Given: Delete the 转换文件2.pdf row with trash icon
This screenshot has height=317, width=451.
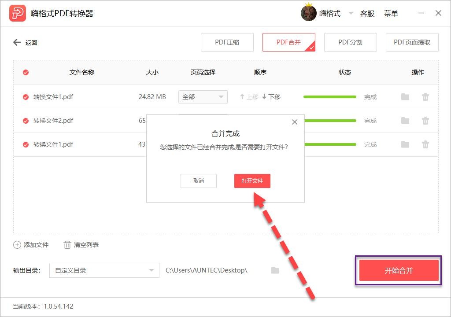Looking at the screenshot, I should click(x=425, y=121).
